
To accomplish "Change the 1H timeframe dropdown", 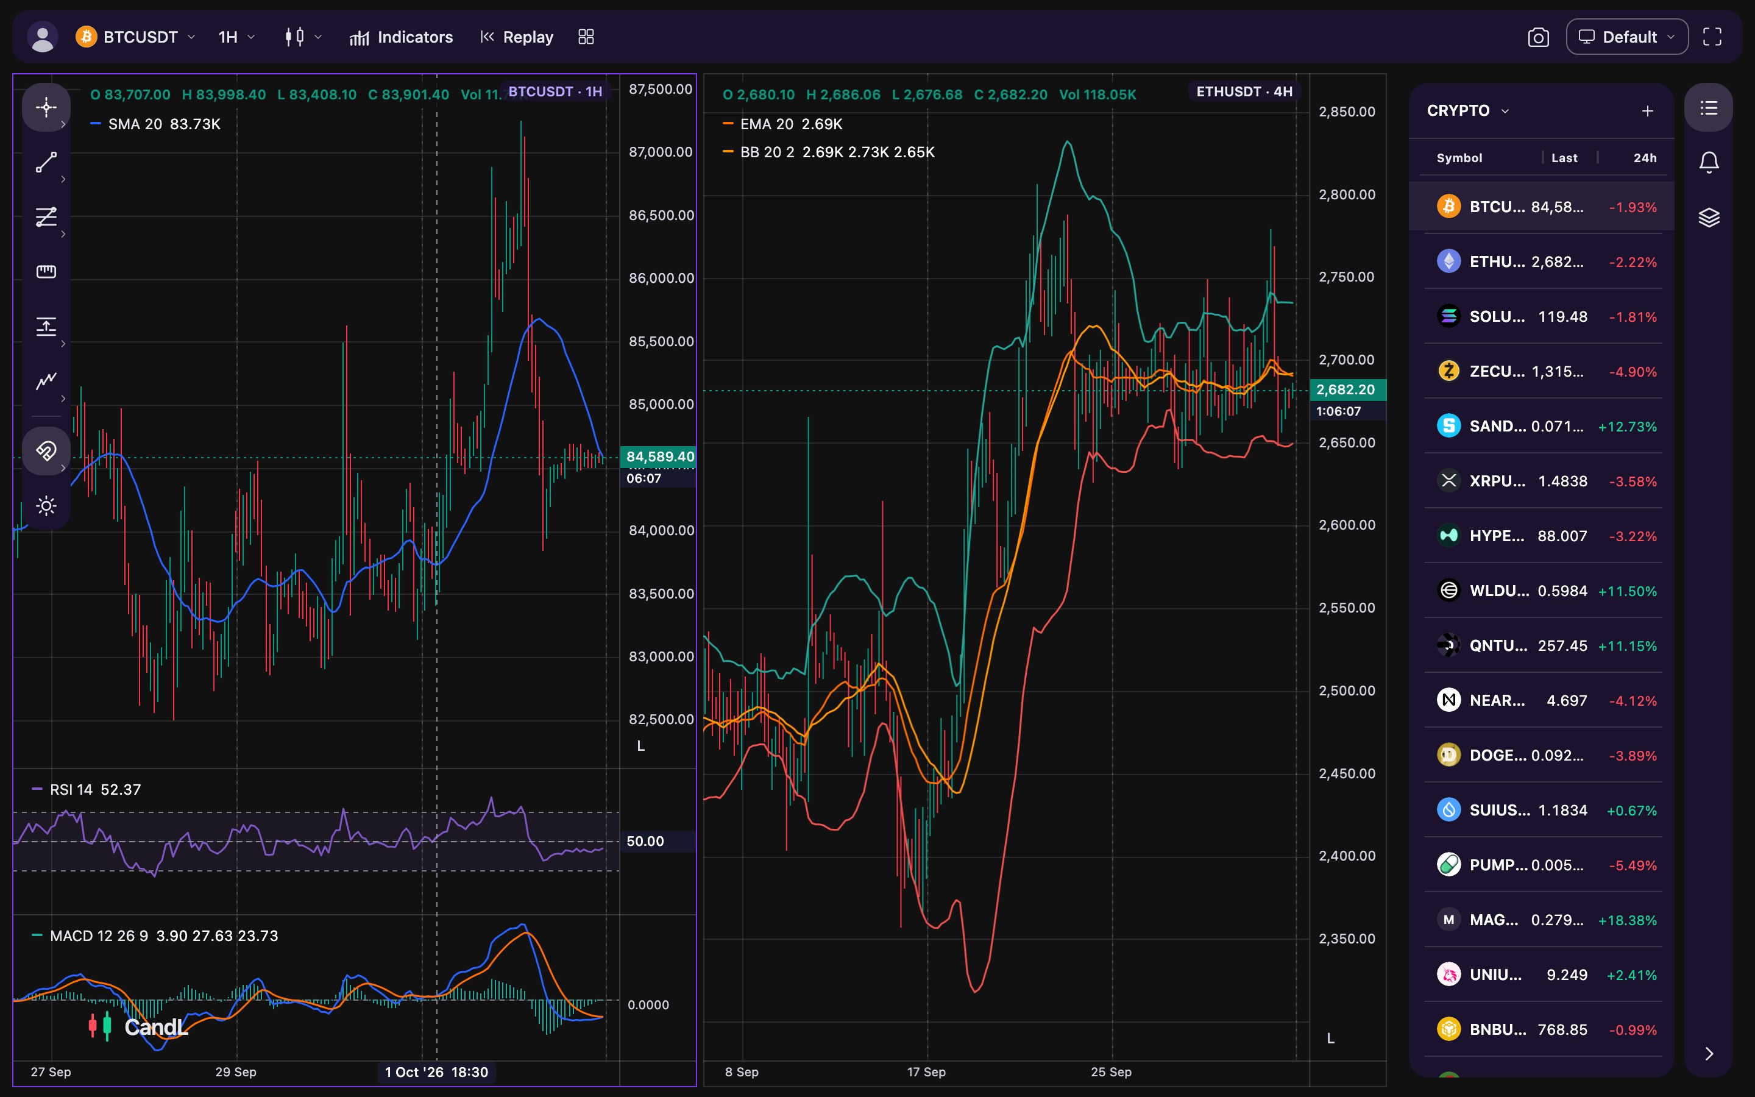I will (236, 37).
